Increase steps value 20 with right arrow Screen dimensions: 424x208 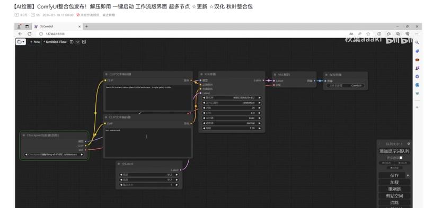[x=260, y=108]
